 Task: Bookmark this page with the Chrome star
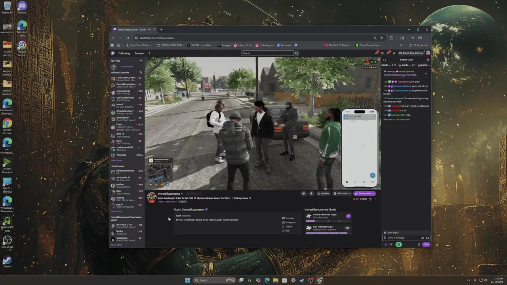381,38
